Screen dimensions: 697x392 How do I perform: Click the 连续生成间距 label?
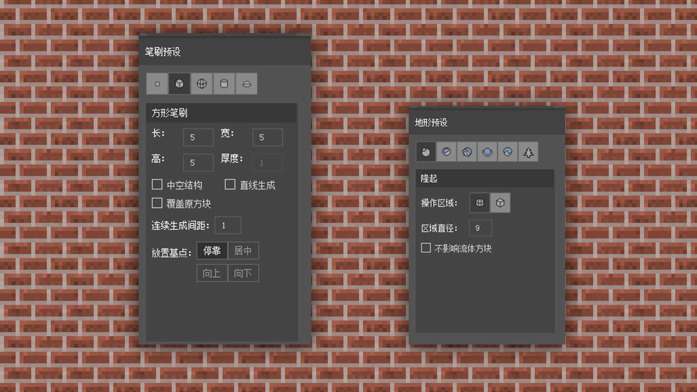tap(180, 225)
